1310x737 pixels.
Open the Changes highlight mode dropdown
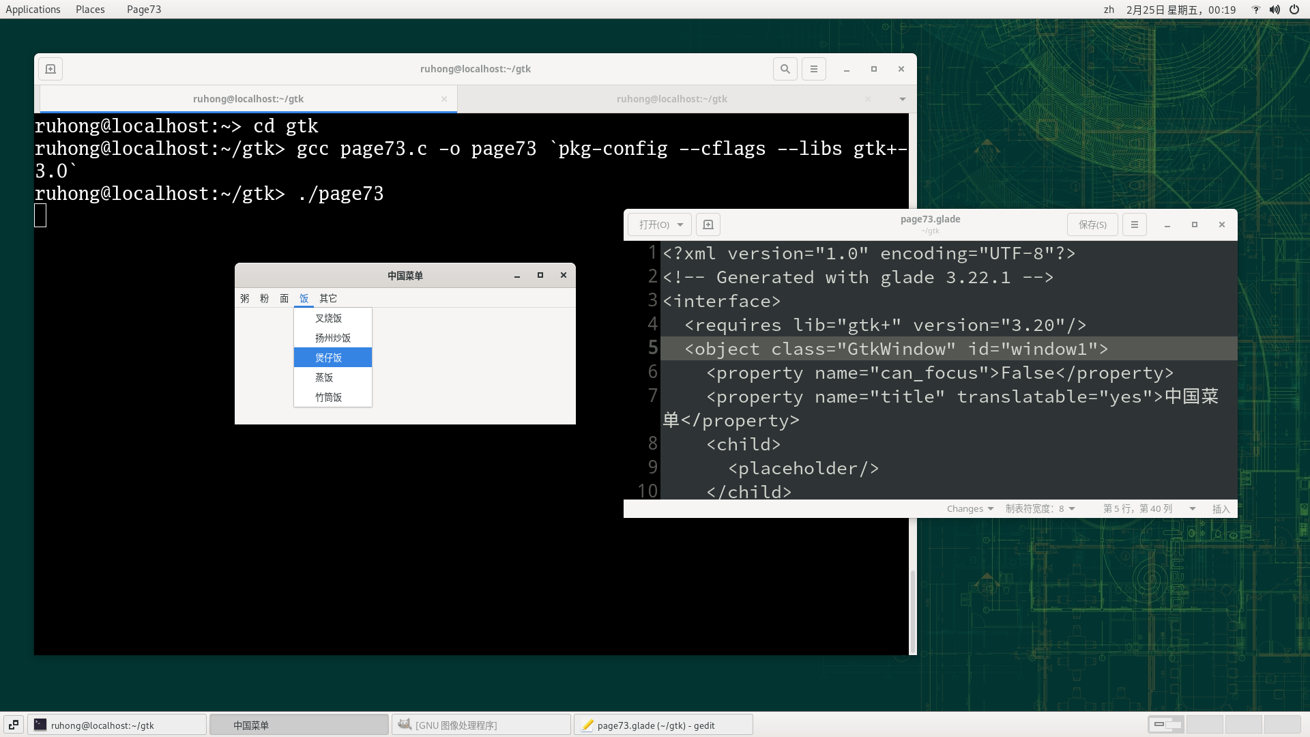click(970, 509)
